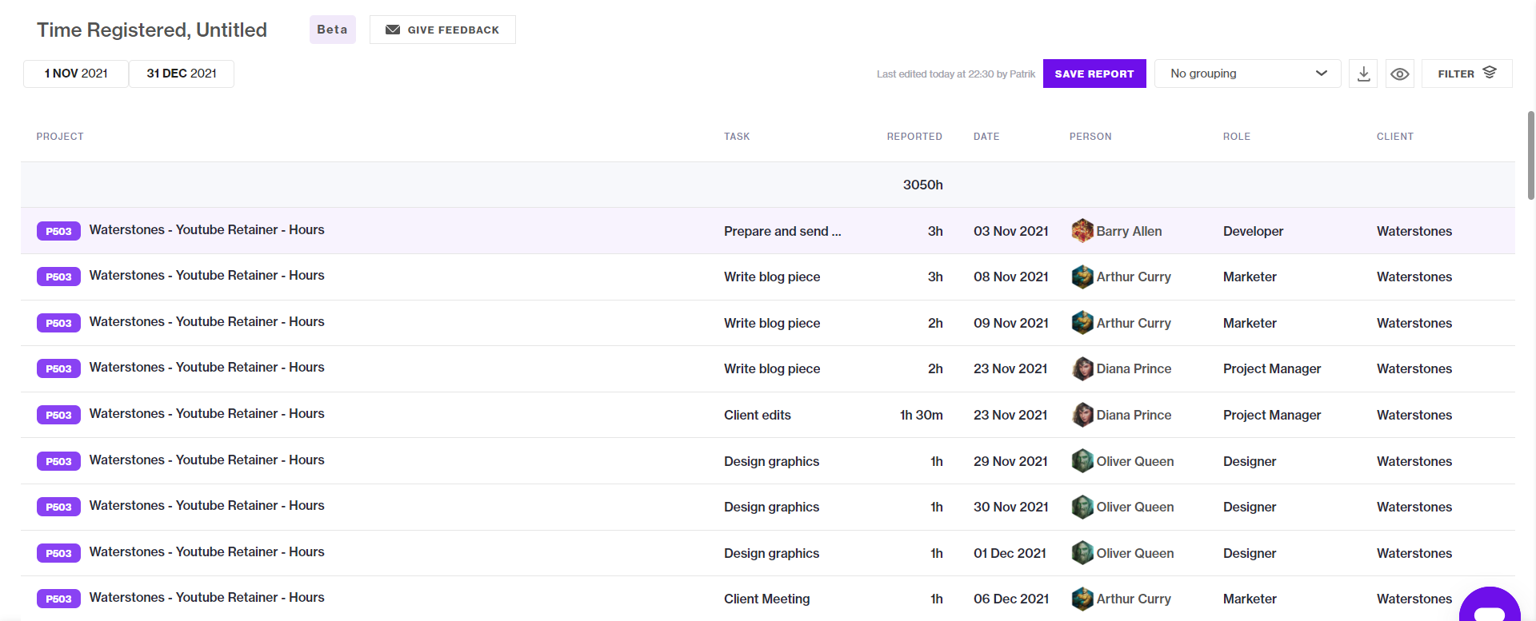Click the P503 badge on 03 Nov row
The image size is (1536, 621).
point(58,231)
